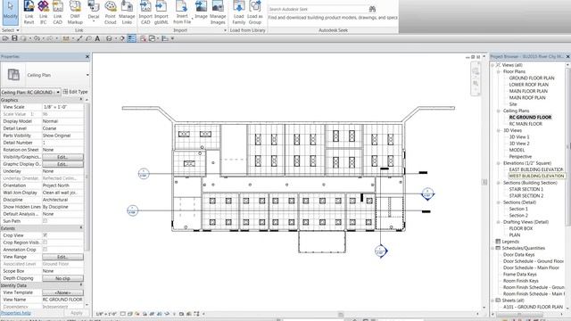The height and width of the screenshot is (321, 571).
Task: Open the Perspective 3D view
Action: pyautogui.click(x=520, y=157)
